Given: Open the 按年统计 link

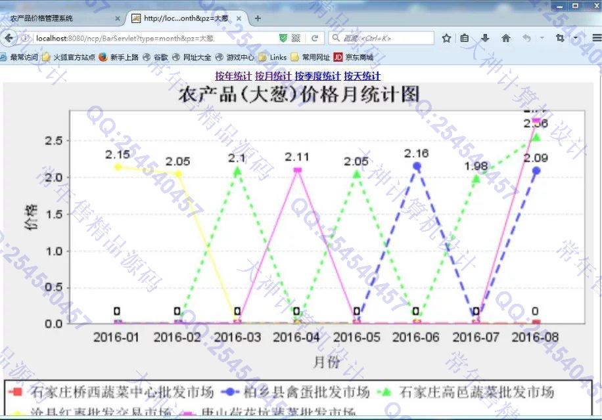Looking at the screenshot, I should click(233, 76).
